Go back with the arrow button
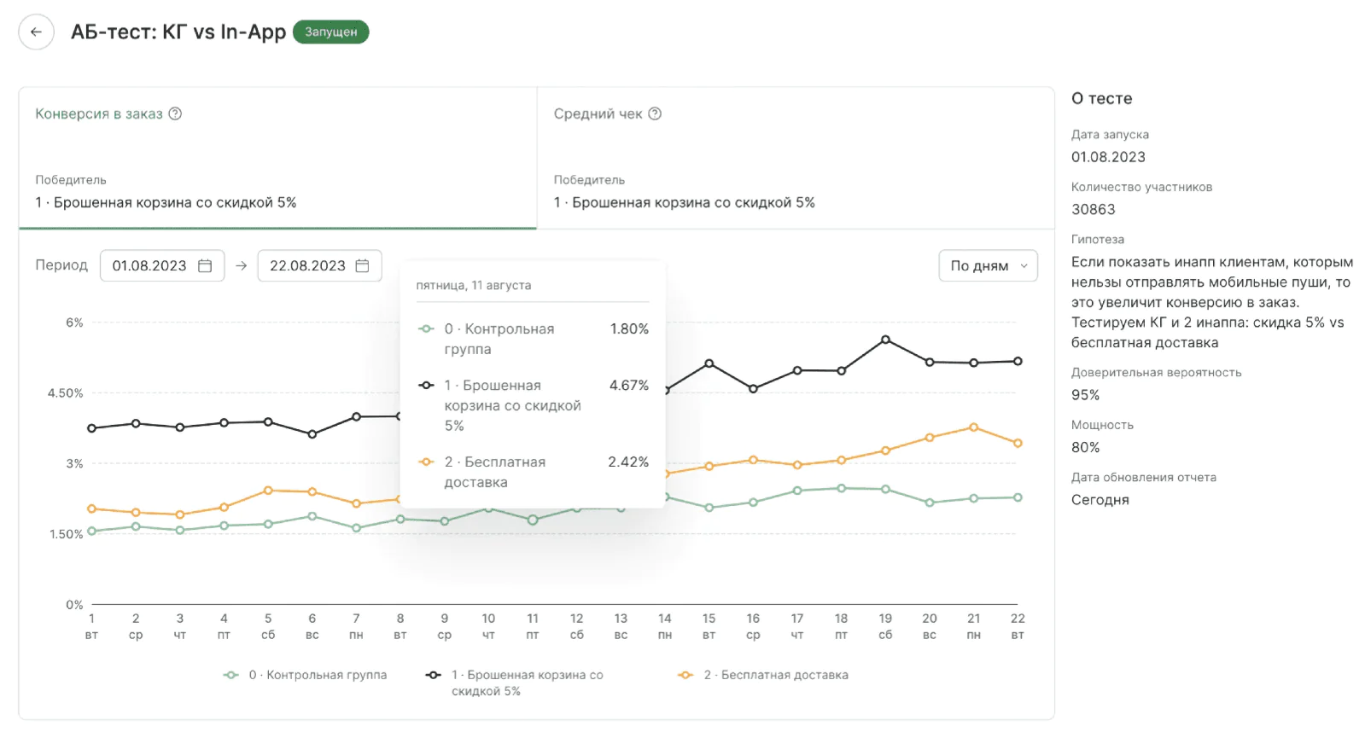Image resolution: width=1365 pixels, height=738 pixels. pos(36,32)
